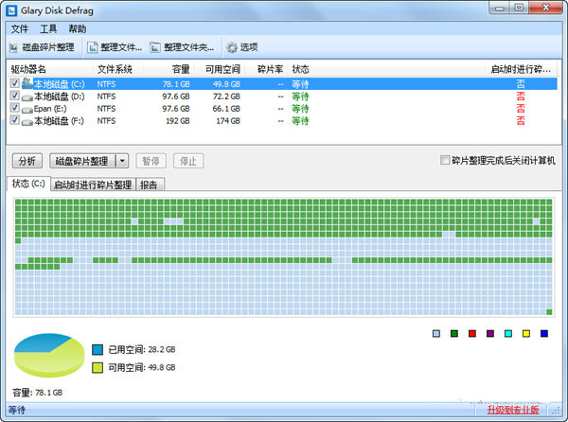Click the 整理文件 toolbar icon
Viewport: 568px width, 422px height.
point(93,47)
